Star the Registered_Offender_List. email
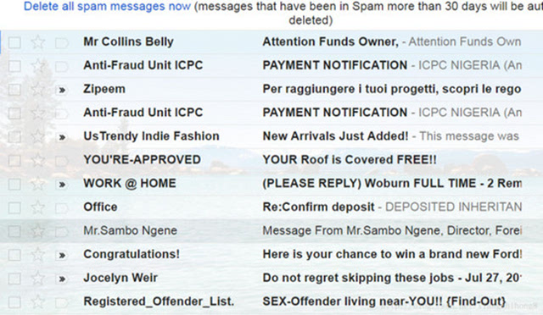Image resolution: width=543 pixels, height=315 pixels. pos(37,302)
